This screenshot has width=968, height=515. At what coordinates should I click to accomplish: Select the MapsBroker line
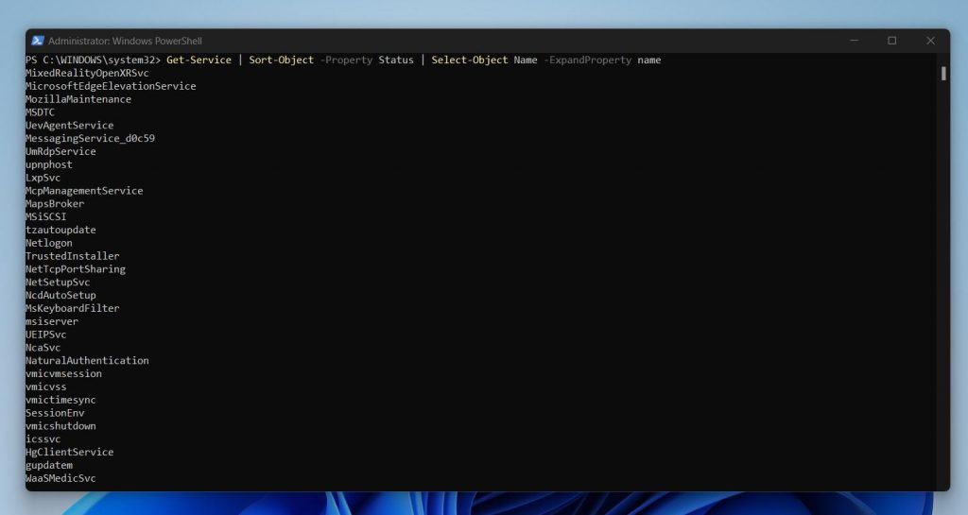[55, 203]
